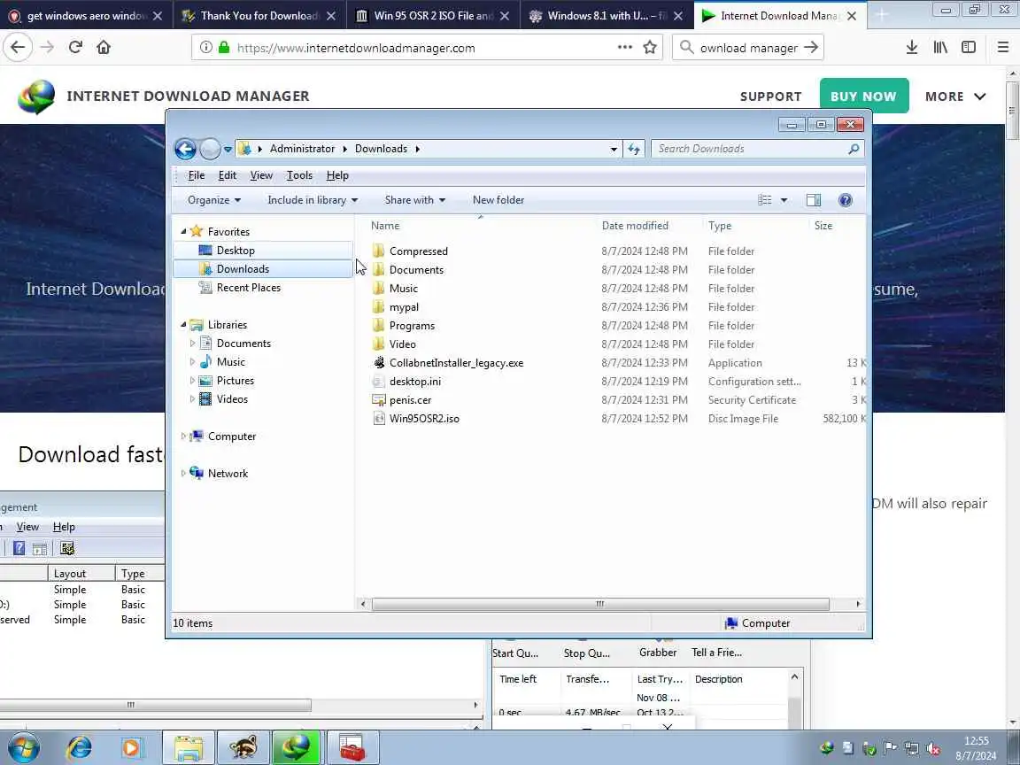Open the Include in library dropdown
Viewport: 1020px width, 765px height.
click(313, 200)
